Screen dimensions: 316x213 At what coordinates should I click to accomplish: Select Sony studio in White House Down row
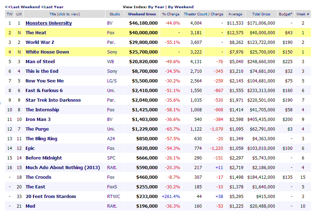coord(112,52)
